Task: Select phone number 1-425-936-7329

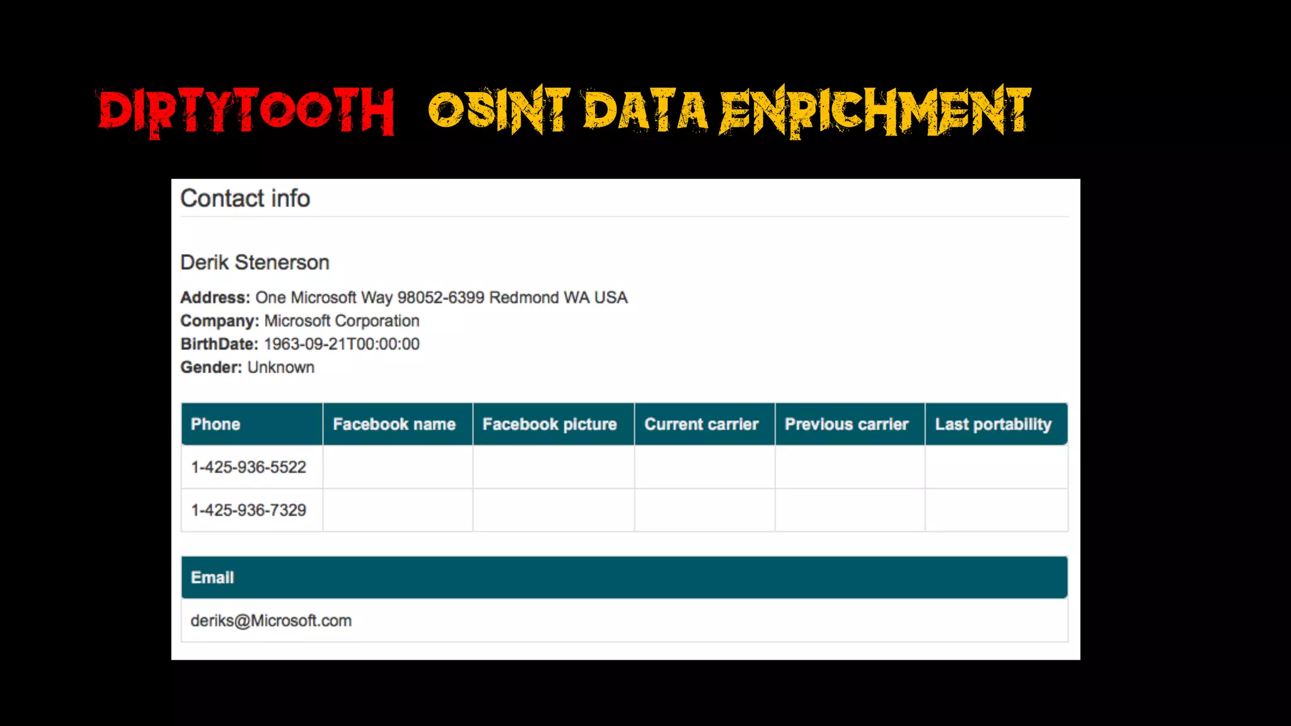Action: (248, 510)
